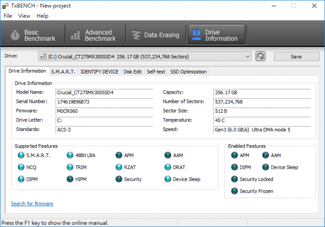
Task: Click the enabled AAM indicator
Action: click(x=265, y=155)
